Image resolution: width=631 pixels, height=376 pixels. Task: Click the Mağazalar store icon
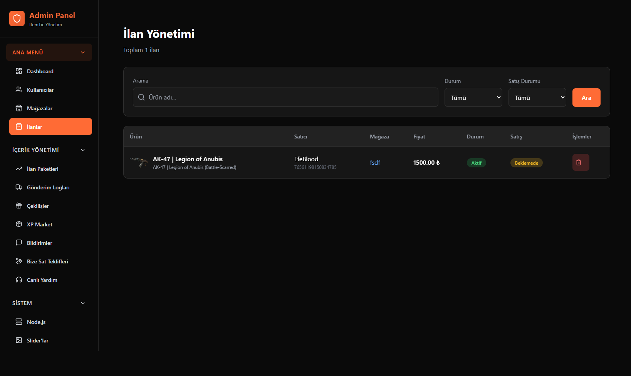click(19, 108)
